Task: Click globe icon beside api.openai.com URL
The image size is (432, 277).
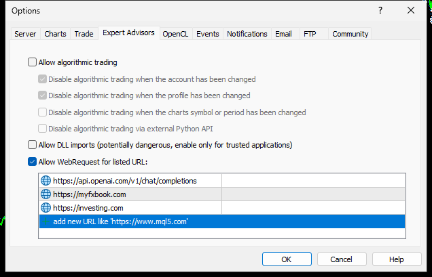Action: tap(46, 181)
